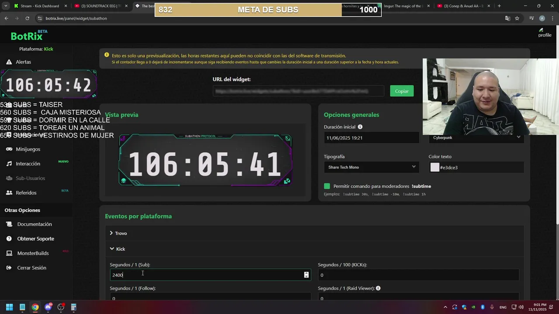Image resolution: width=559 pixels, height=314 pixels.
Task: Click the Copiar button
Action: pyautogui.click(x=402, y=91)
